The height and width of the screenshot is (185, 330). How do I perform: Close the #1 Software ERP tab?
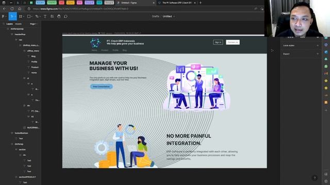click(x=195, y=3)
